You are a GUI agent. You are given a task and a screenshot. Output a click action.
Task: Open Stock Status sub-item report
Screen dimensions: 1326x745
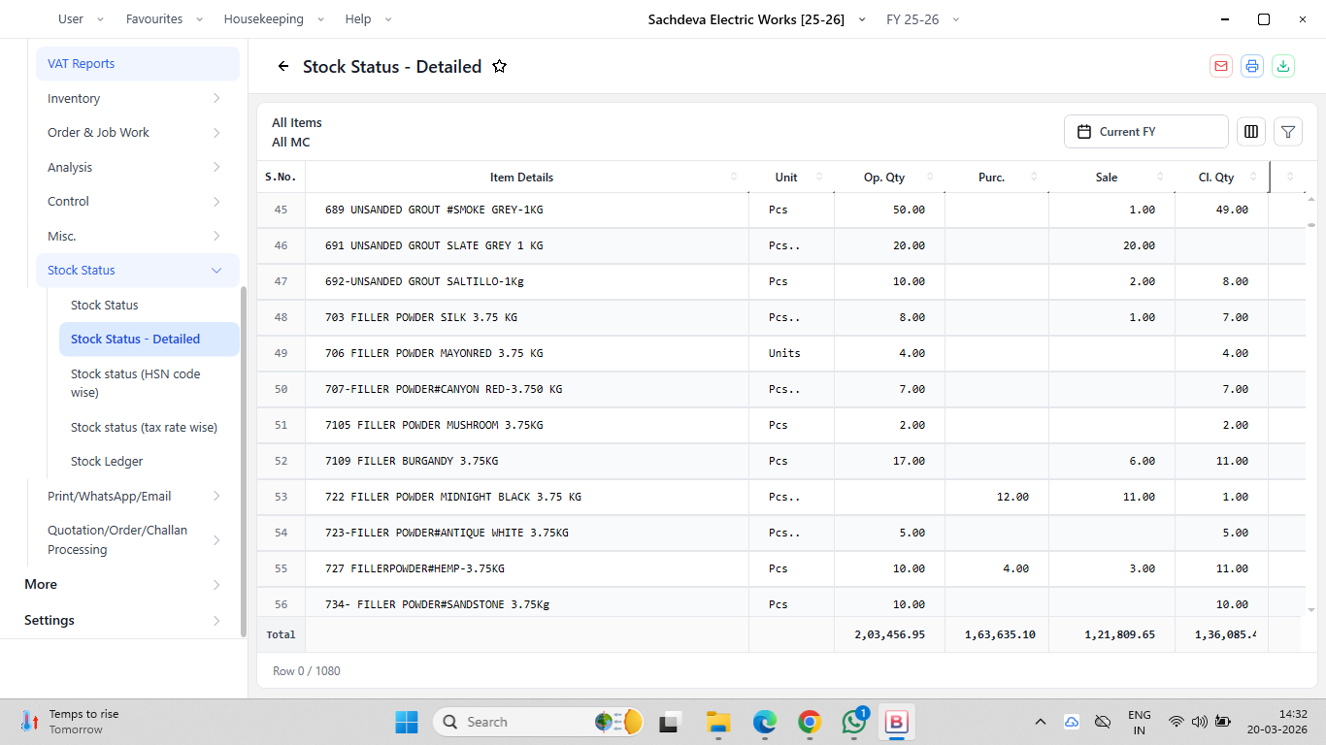pos(149,305)
